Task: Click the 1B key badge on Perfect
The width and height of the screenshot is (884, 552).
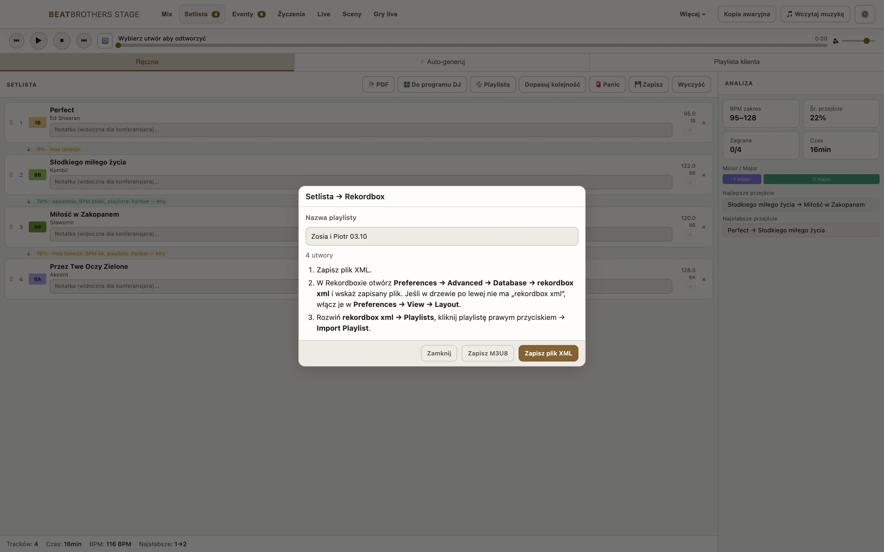Action: click(x=37, y=123)
